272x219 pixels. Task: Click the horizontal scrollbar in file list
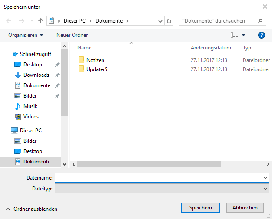click(149, 164)
